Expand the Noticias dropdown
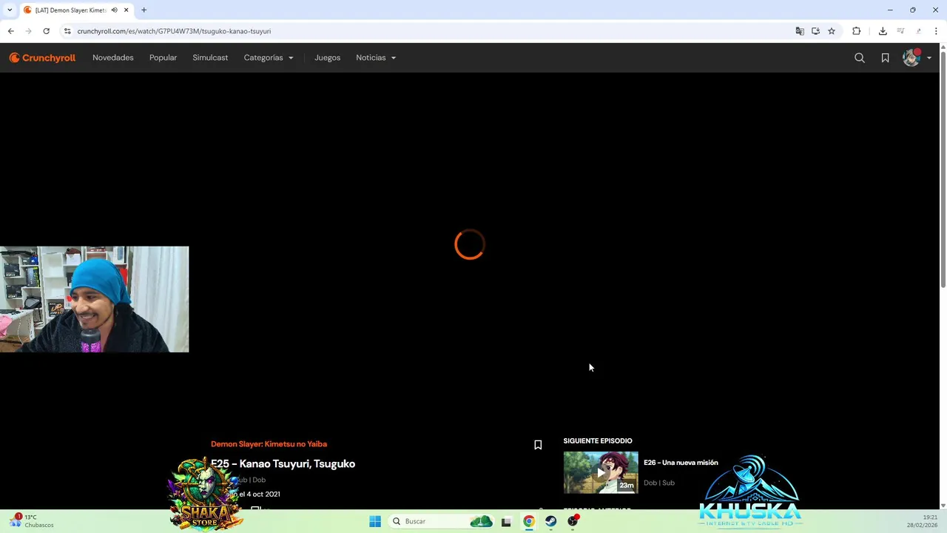The image size is (947, 533). click(x=376, y=58)
